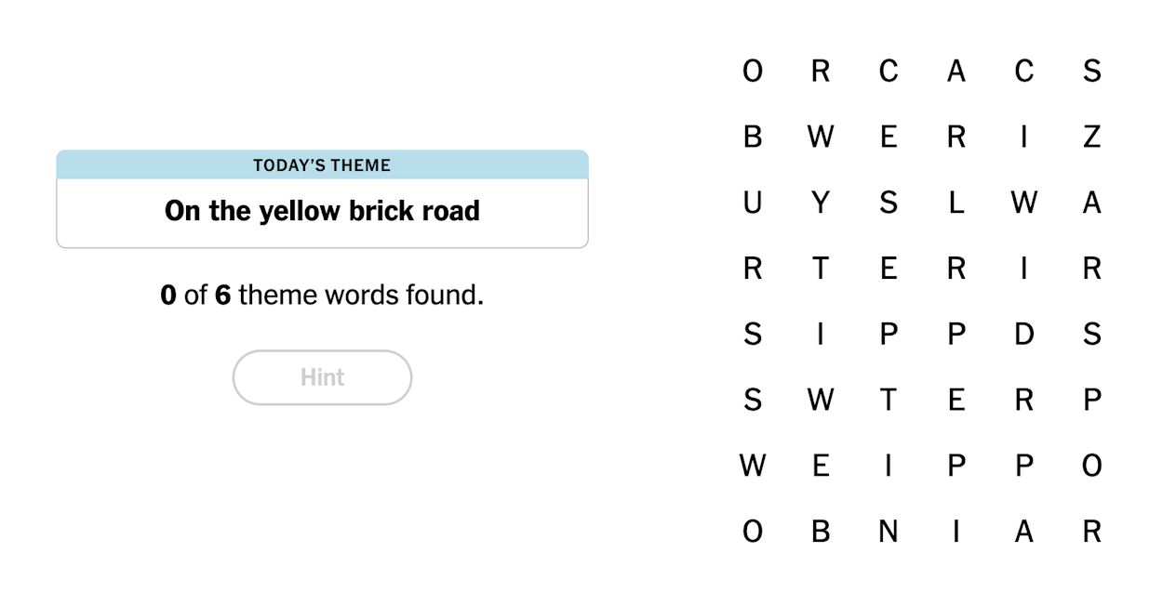1163x592 pixels.
Task: Select the letter B in the bottom grid row
Action: click(x=821, y=532)
